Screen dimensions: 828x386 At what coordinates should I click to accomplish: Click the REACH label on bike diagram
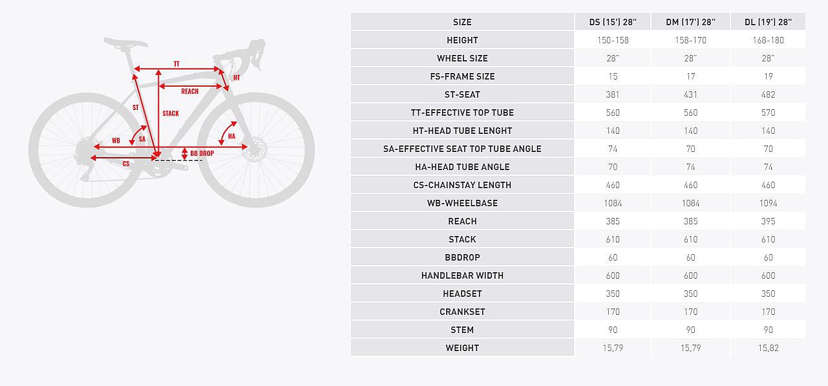click(x=189, y=92)
